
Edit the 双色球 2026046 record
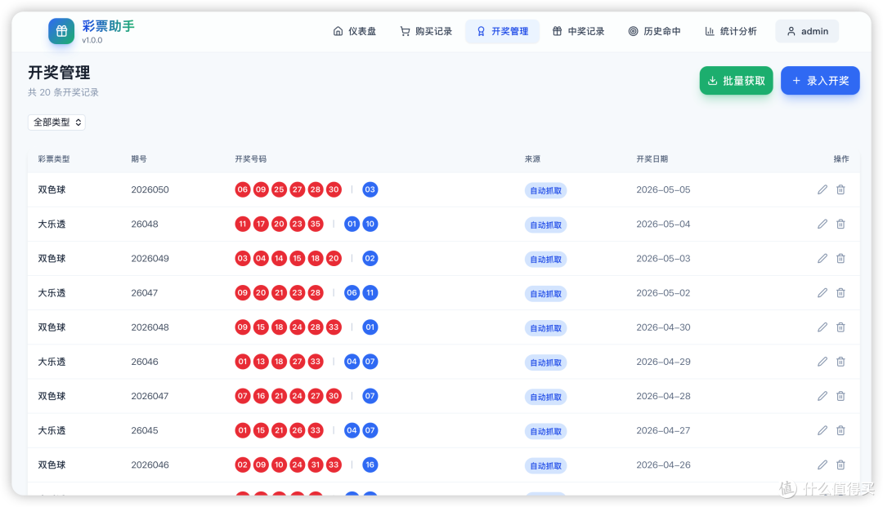pyautogui.click(x=822, y=465)
